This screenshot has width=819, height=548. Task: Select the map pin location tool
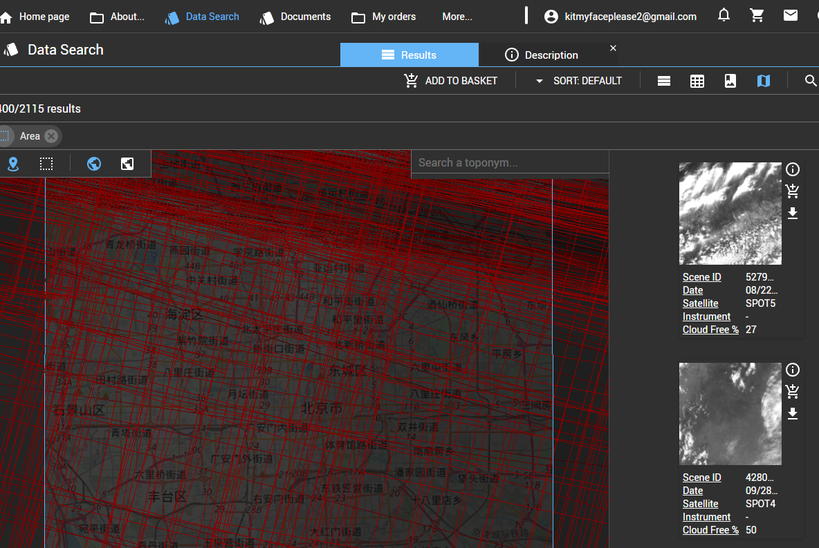click(14, 164)
